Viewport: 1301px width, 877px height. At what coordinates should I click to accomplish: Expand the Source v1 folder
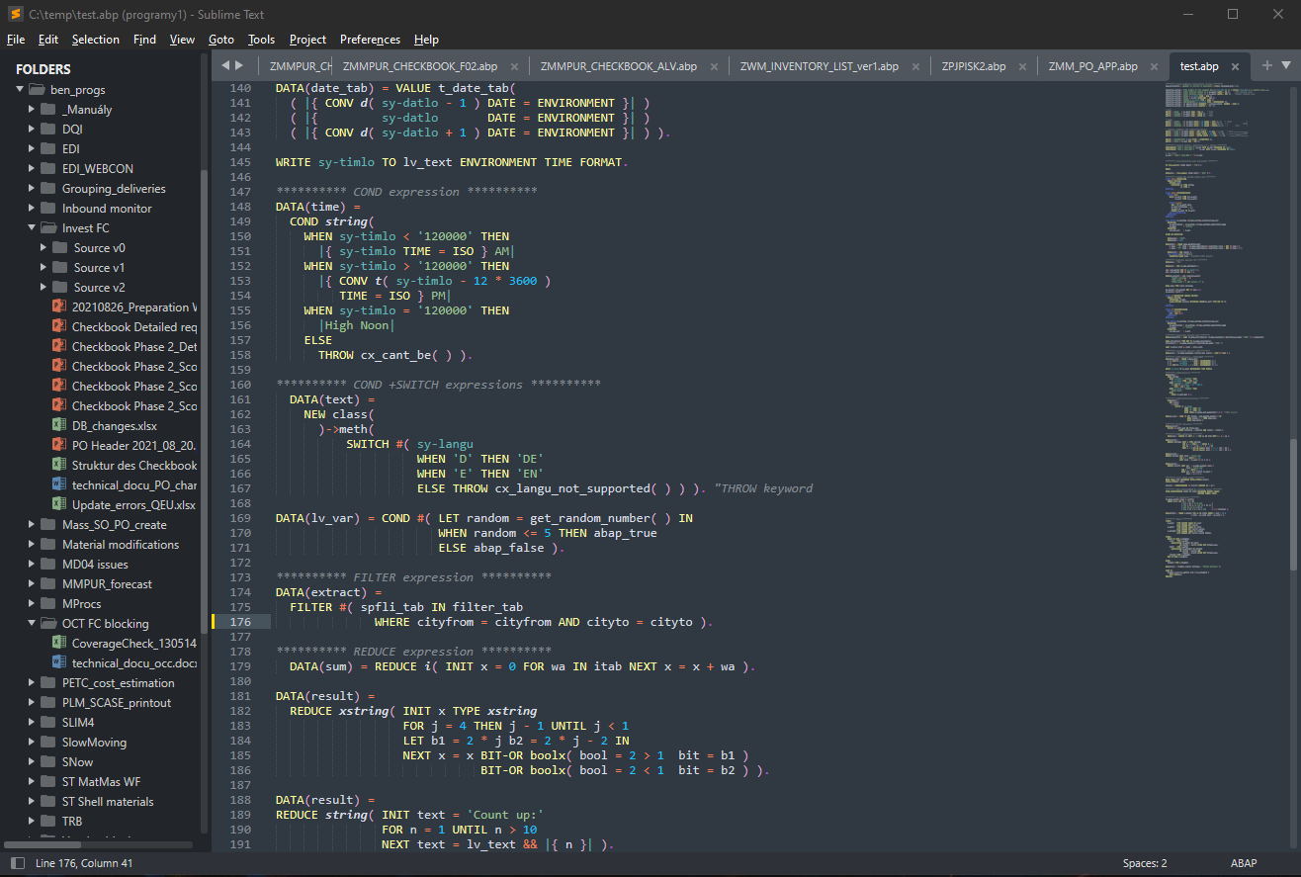pos(43,267)
